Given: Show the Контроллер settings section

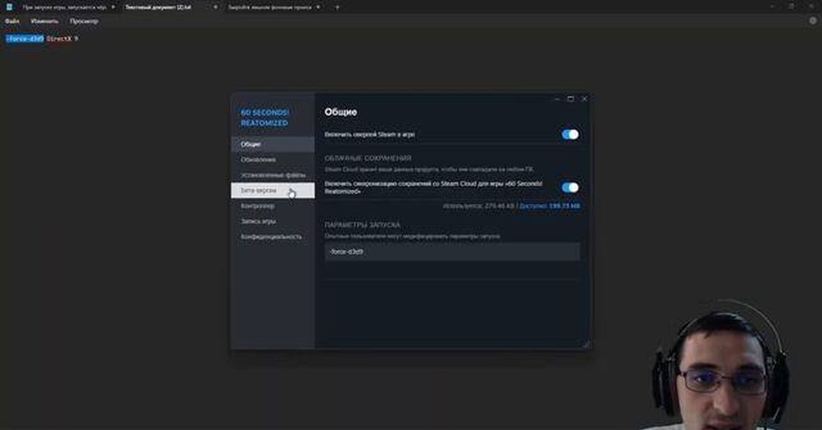Looking at the screenshot, I should click(273, 205).
